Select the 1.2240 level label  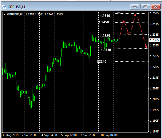pyautogui.click(x=101, y=61)
